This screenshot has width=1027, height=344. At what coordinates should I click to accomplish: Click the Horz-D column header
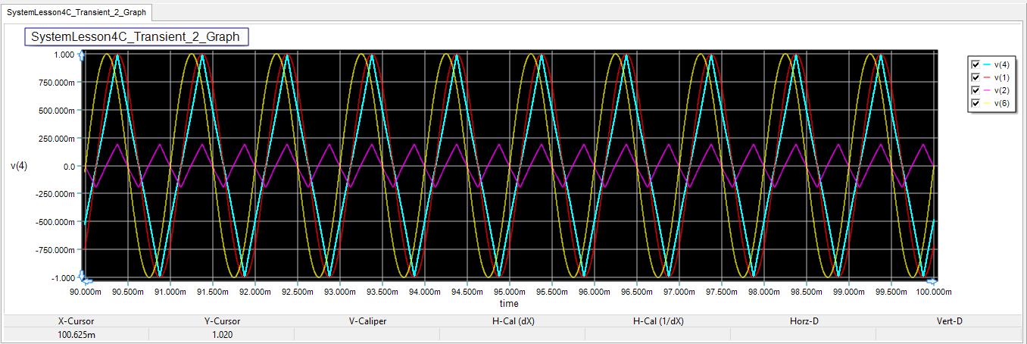point(804,321)
